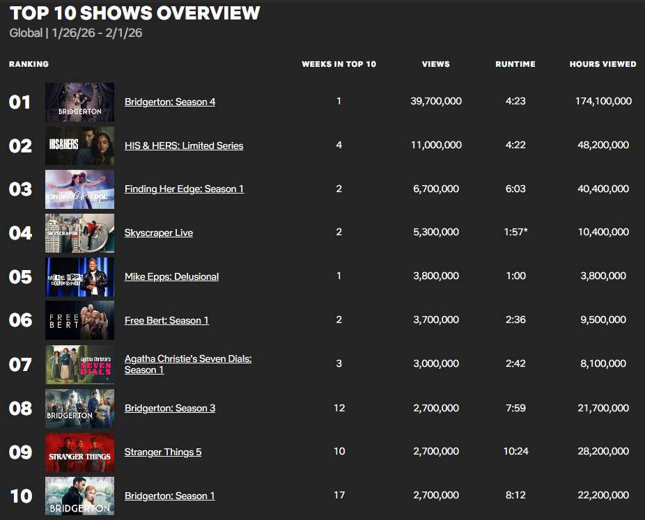Image resolution: width=645 pixels, height=520 pixels.
Task: Click the 174,100,000 hours viewed value
Action: coord(603,101)
